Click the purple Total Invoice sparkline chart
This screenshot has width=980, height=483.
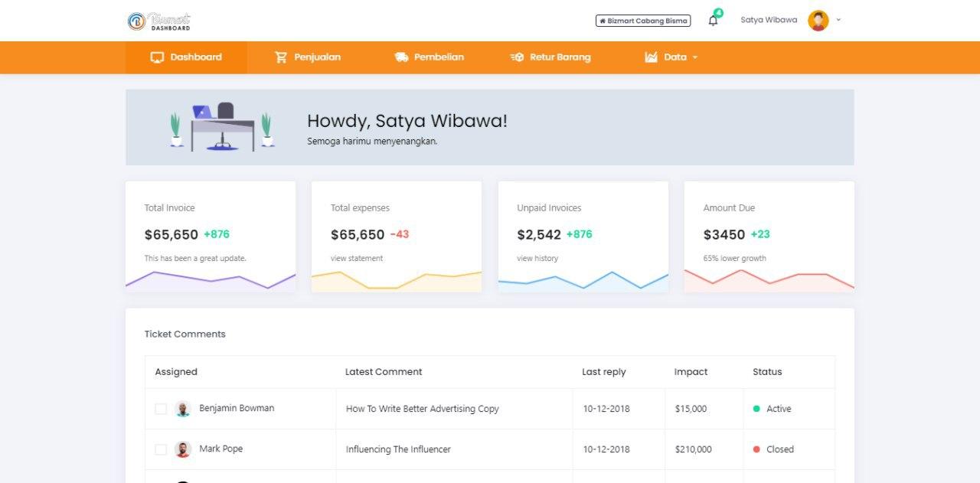[x=211, y=281]
